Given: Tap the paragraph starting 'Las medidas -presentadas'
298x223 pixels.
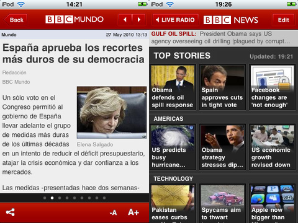Looking at the screenshot, I should tap(71, 188).
